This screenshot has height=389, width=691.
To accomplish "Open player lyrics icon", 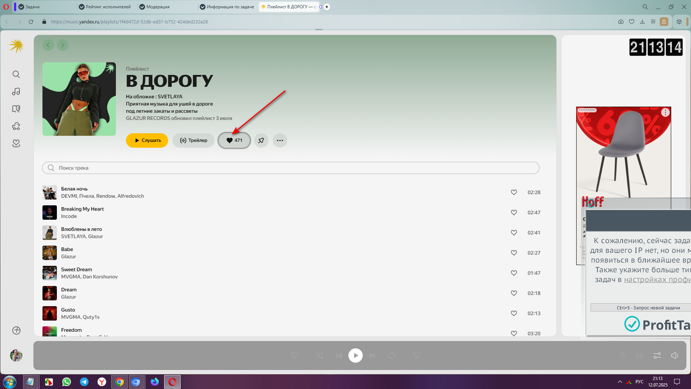I will [623, 356].
